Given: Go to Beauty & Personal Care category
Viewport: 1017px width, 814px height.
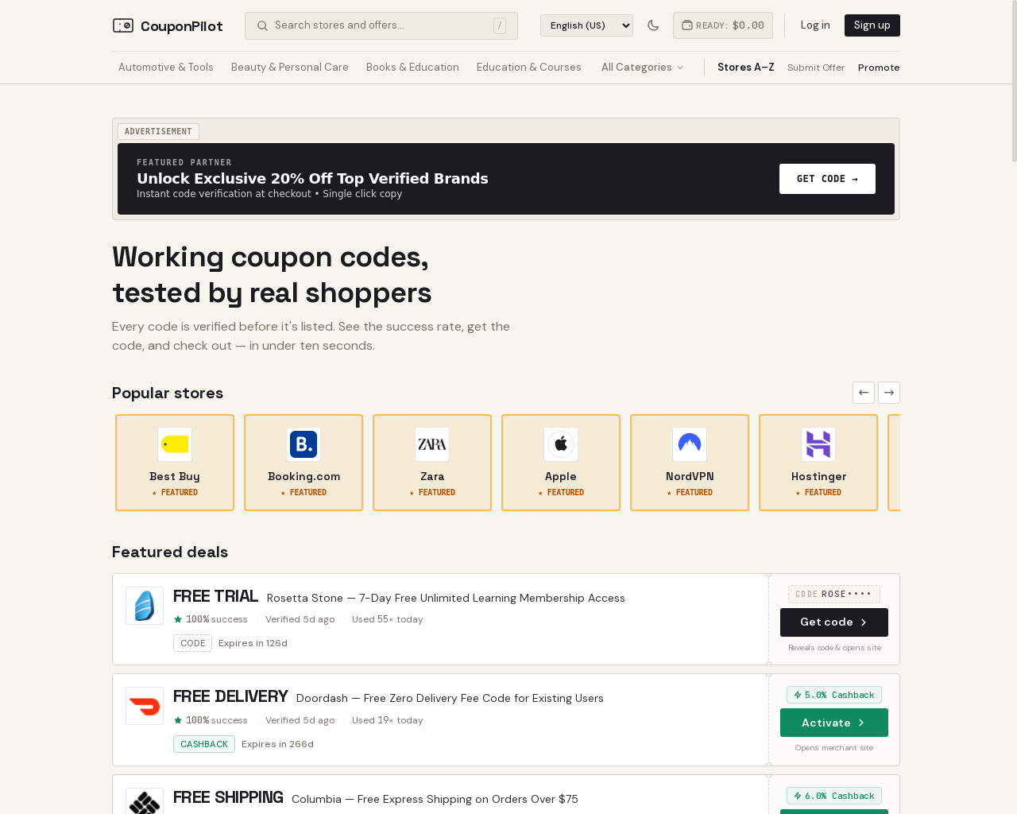Looking at the screenshot, I should pos(290,68).
